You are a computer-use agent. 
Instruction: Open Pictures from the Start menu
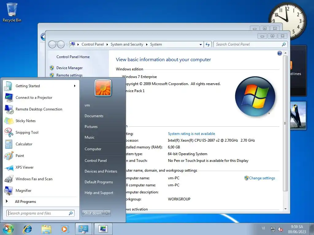click(91, 127)
